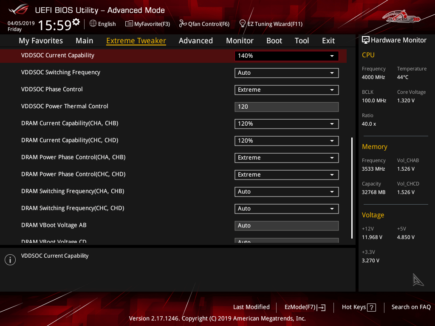Click the settings gear next to clock
The width and height of the screenshot is (435, 326).
76,22
